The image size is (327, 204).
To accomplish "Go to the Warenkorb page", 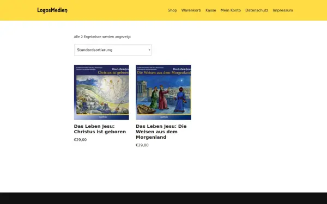I will (191, 10).
